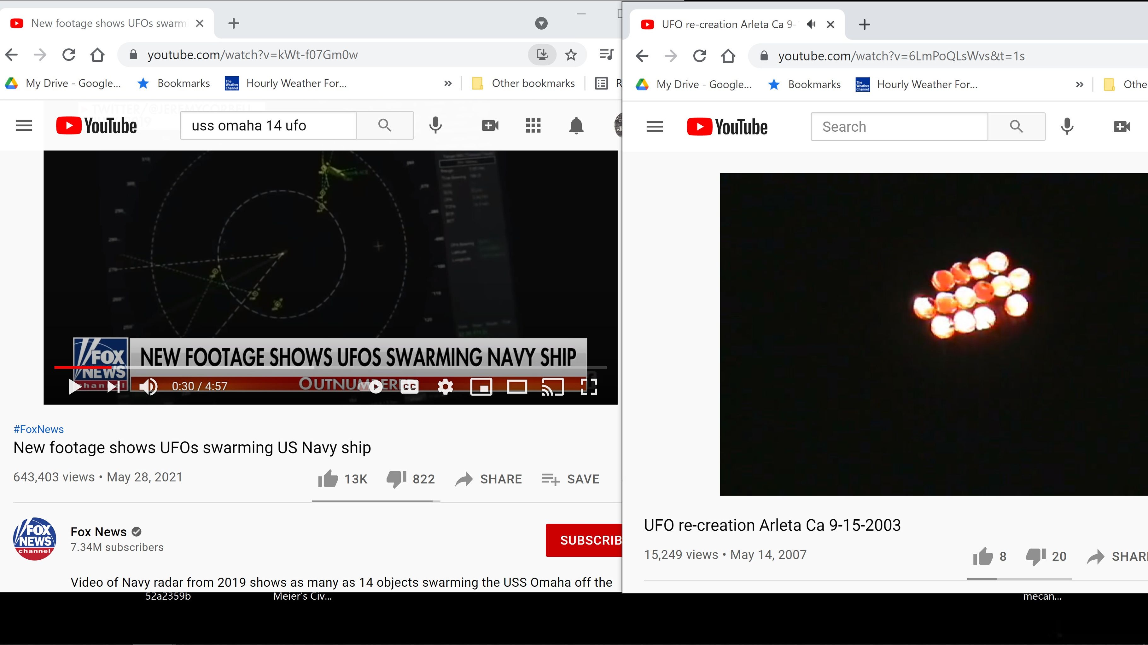Open media controls icon in the Fox News window toolbar

[607, 55]
